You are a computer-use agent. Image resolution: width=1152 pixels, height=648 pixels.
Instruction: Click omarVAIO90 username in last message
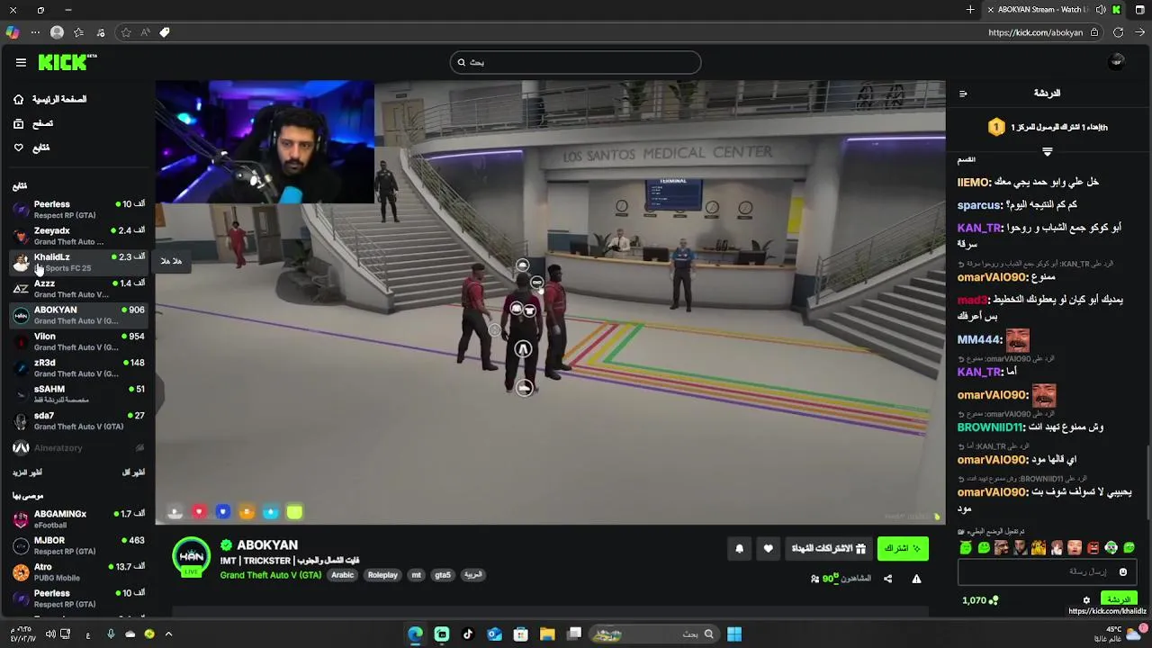coord(992,492)
